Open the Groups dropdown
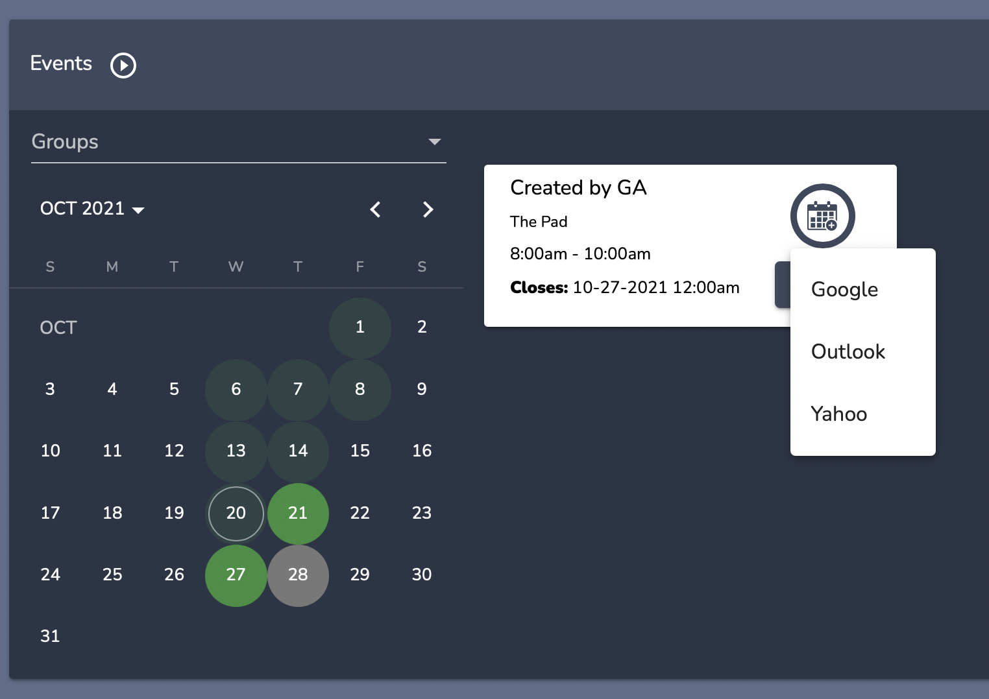 coord(238,142)
